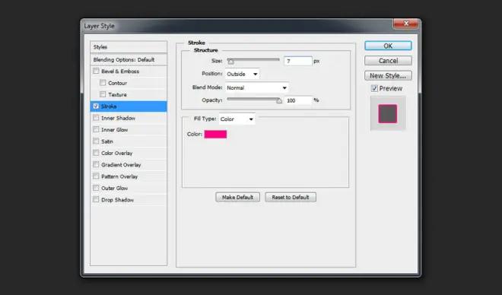This screenshot has width=502, height=295.
Task: Open the pink stroke color swatch
Action: tap(215, 134)
